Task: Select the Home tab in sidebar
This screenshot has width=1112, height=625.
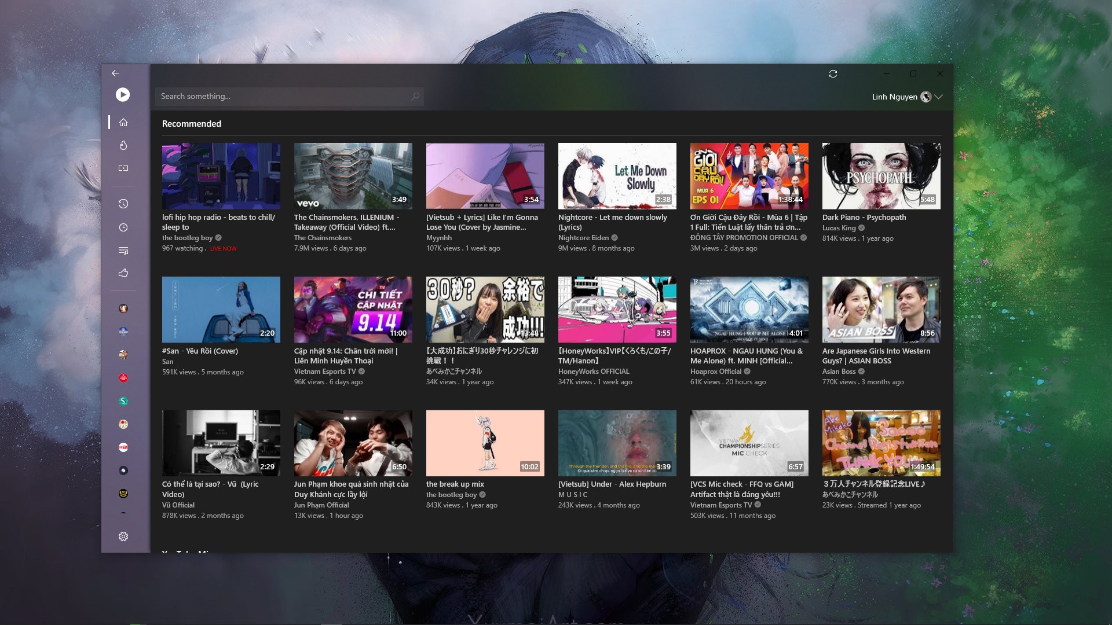Action: 123,122
